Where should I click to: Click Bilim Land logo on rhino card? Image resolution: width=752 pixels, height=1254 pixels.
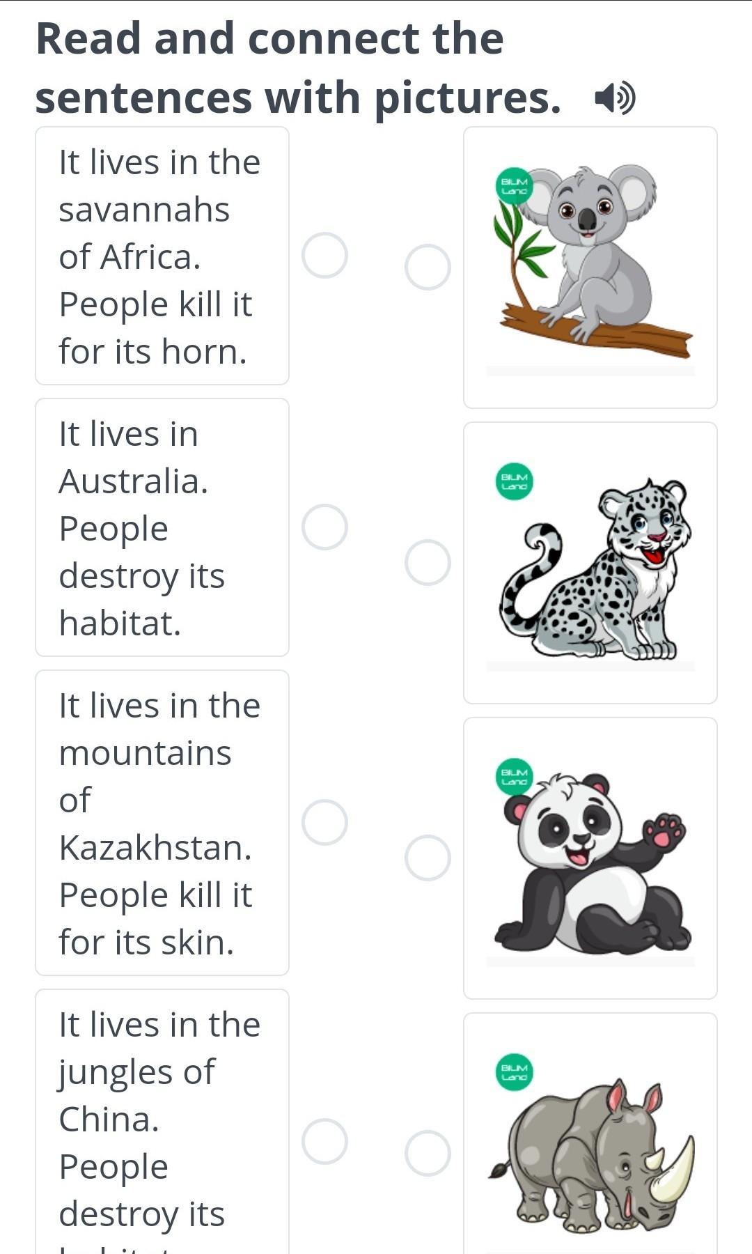pyautogui.click(x=515, y=1072)
